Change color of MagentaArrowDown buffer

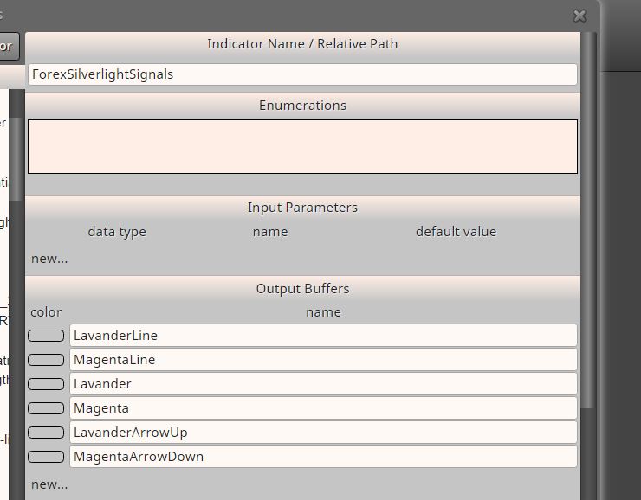point(46,457)
